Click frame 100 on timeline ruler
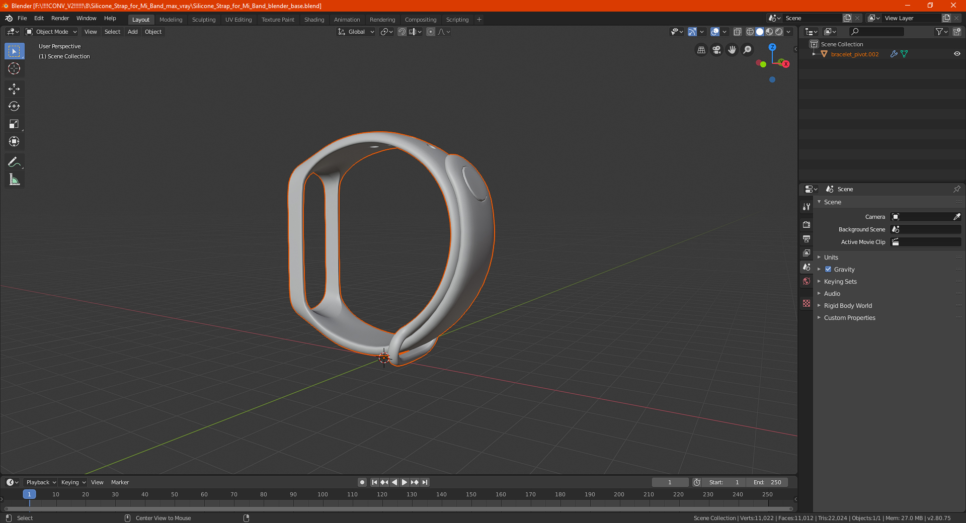The image size is (966, 523). coord(323,494)
